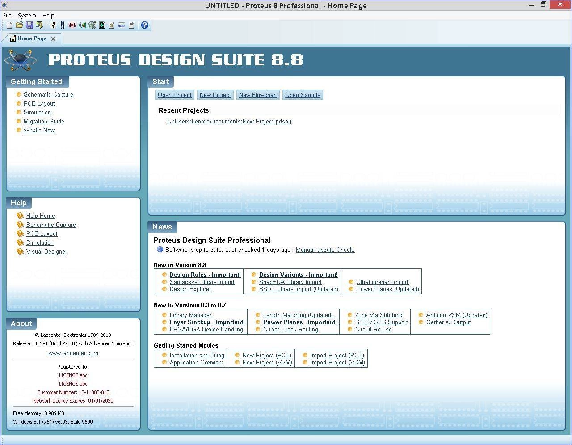Click the Open Project button
The height and width of the screenshot is (445, 572).
click(x=174, y=95)
